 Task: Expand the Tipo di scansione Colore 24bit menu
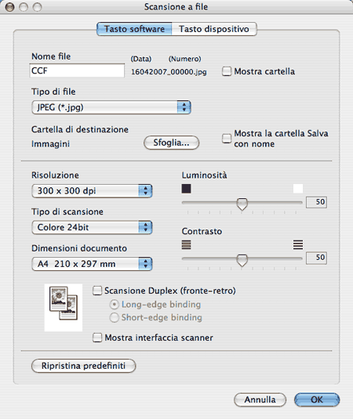click(x=92, y=227)
